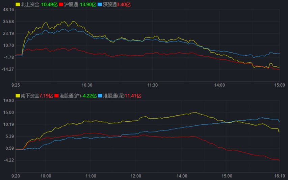This screenshot has height=180, width=288.
Task: Click the 12:00 time label on bottom chart
Action: click(x=136, y=176)
